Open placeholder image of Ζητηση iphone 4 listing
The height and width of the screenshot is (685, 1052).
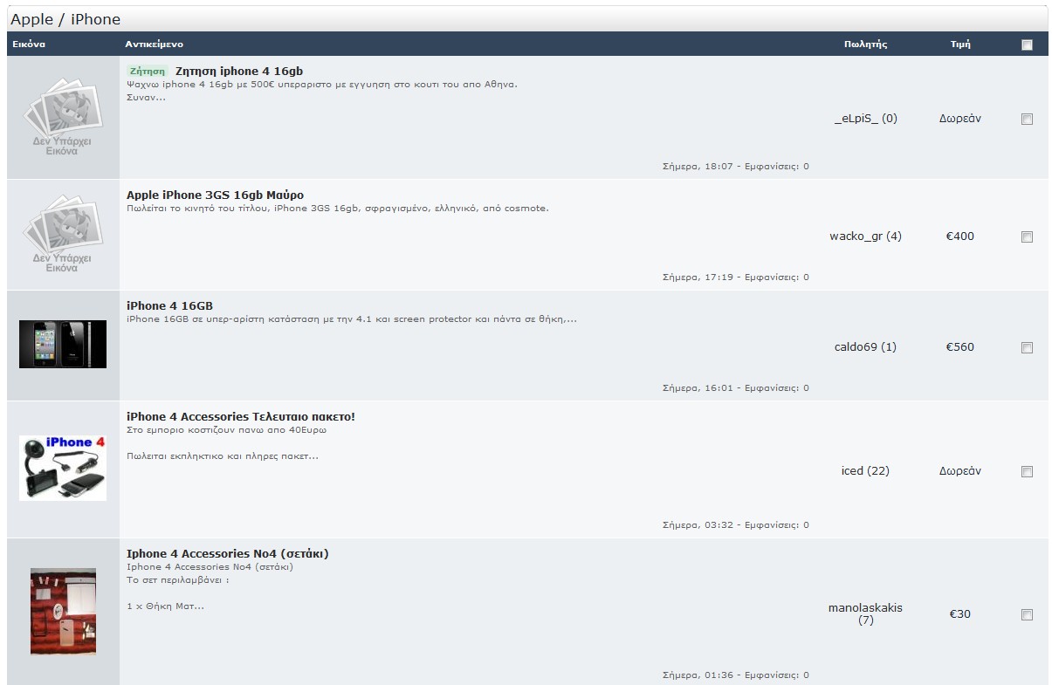click(63, 118)
